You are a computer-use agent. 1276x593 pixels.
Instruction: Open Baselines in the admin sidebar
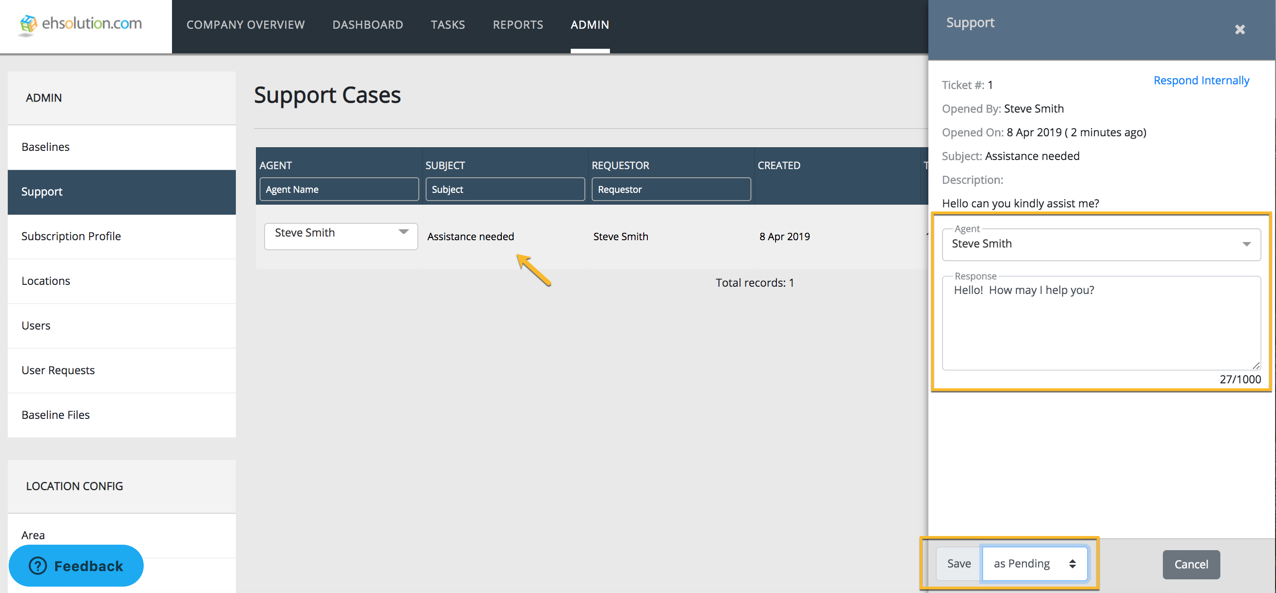[x=122, y=147]
